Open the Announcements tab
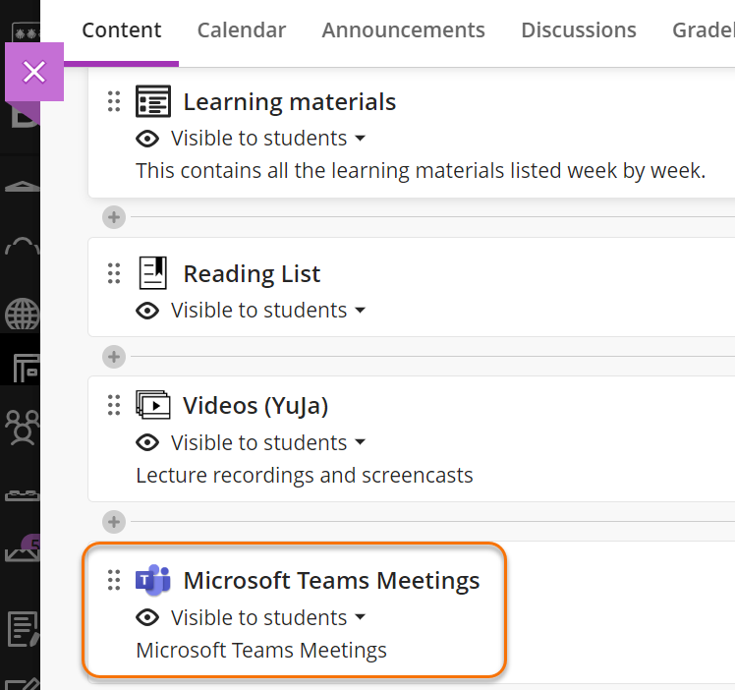 [x=403, y=30]
